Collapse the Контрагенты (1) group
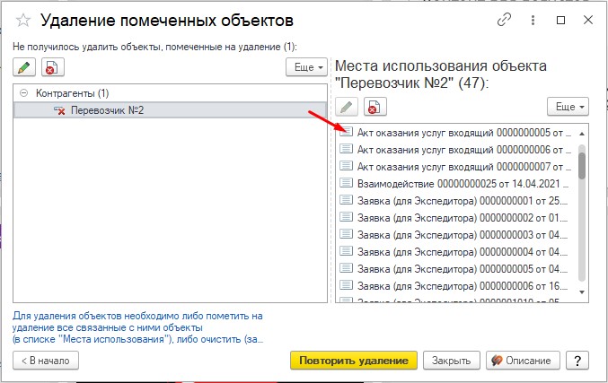The width and height of the screenshot is (608, 383). pos(24,93)
